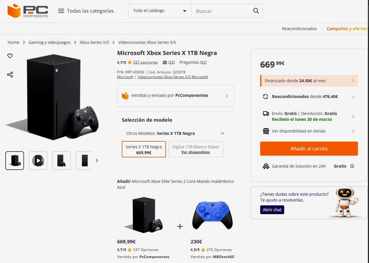
Task: Go to 'Gaming y videojuegos' breadcrumb
Action: click(x=49, y=42)
